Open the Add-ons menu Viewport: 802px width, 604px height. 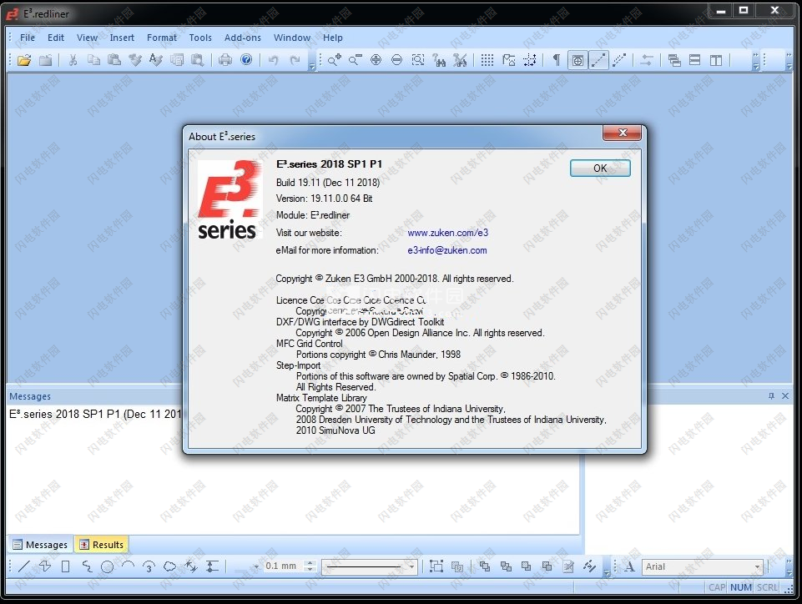243,38
